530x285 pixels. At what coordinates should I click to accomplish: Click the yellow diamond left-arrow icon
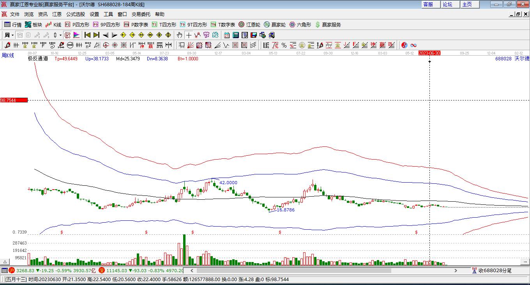tap(123, 35)
